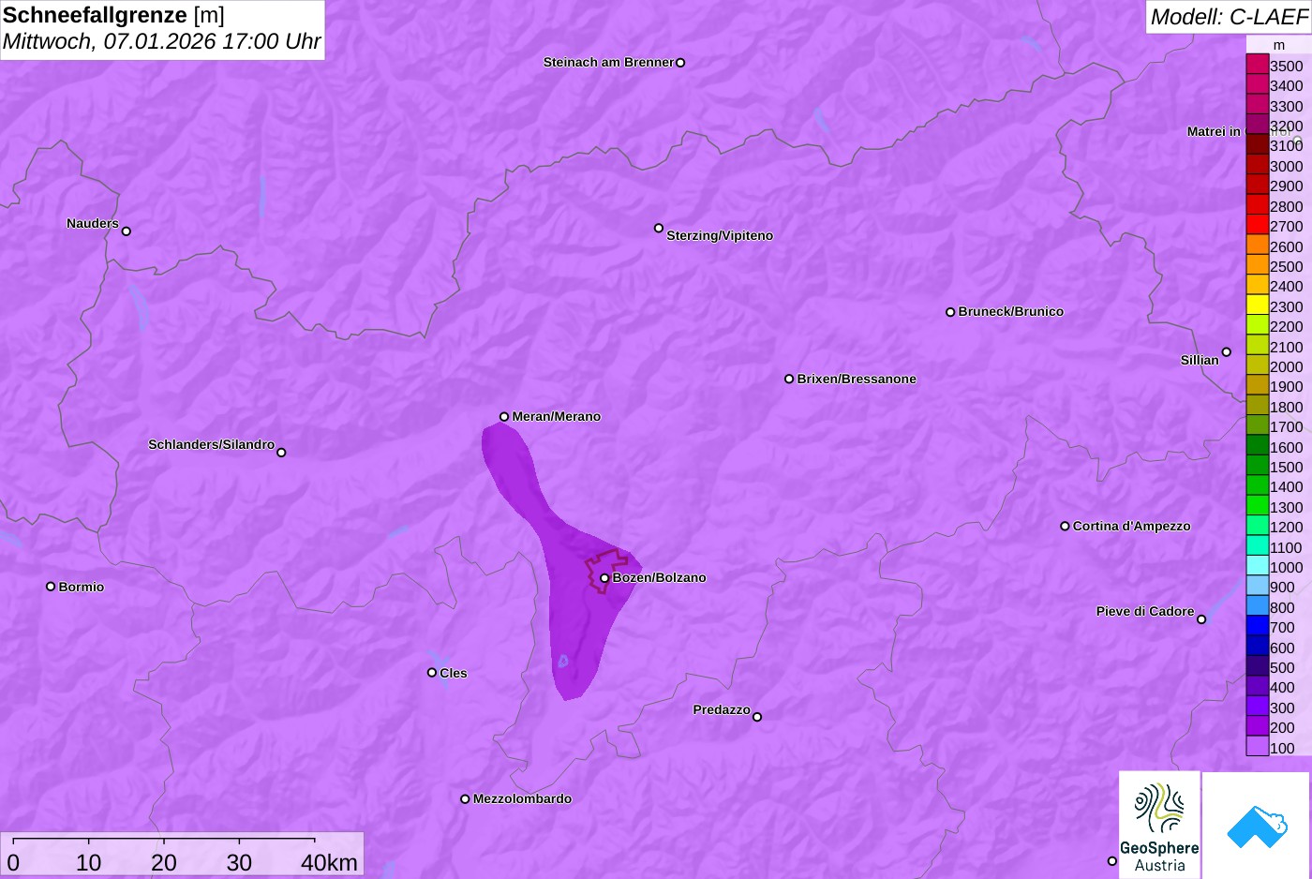The image size is (1312, 879).
Task: Click the Pieve di Cadore label
Action: click(1145, 612)
